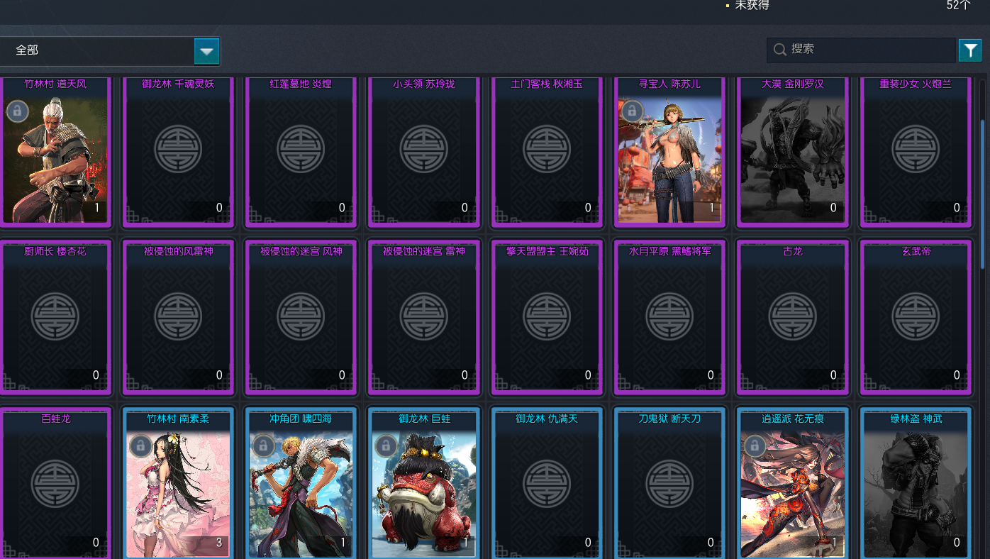Click the 玄武帝 card title

click(916, 251)
